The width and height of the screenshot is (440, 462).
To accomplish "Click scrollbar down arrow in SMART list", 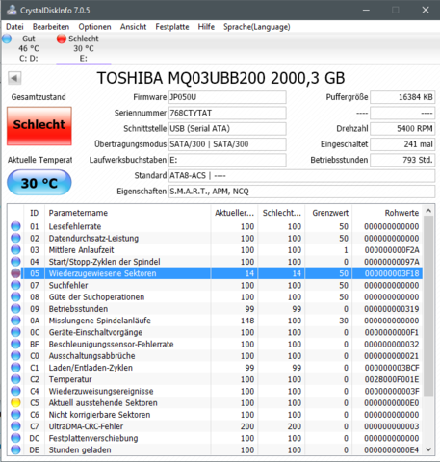I will (428, 449).
